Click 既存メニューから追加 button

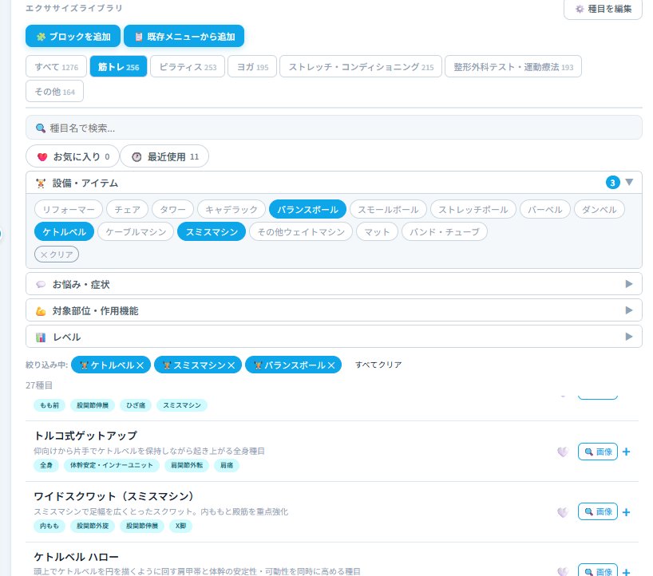(x=184, y=36)
